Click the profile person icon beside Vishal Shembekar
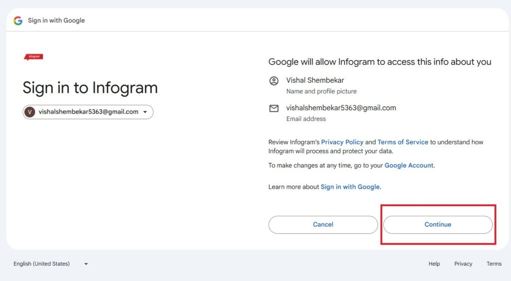The width and height of the screenshot is (511, 281). point(274,81)
